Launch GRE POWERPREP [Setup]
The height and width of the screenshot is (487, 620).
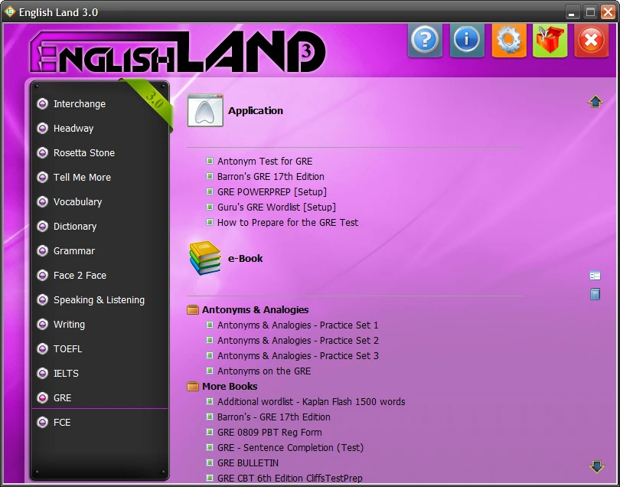tap(271, 192)
